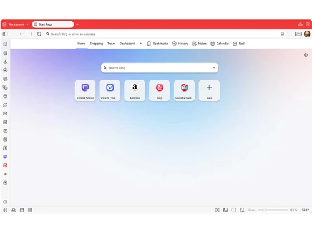Open the Vivaldi Community speed dial
The width and height of the screenshot is (312, 234).
pos(110,90)
